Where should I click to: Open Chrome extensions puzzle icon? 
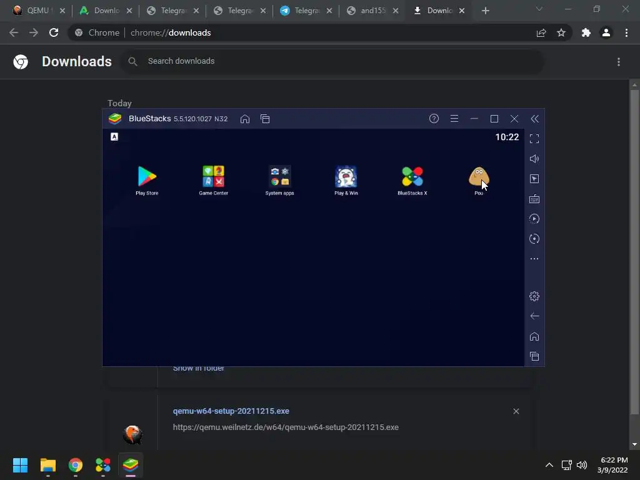(586, 32)
